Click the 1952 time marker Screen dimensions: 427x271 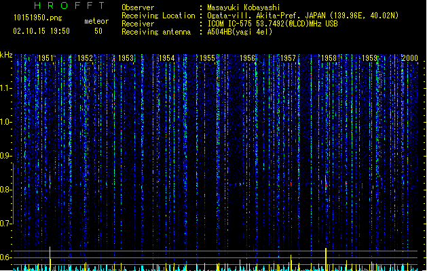[x=86, y=58]
